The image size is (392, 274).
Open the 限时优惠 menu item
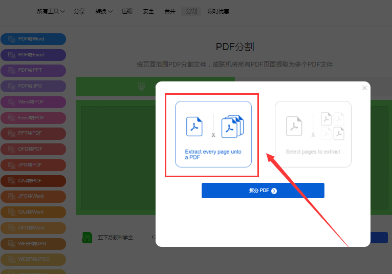pos(218,11)
